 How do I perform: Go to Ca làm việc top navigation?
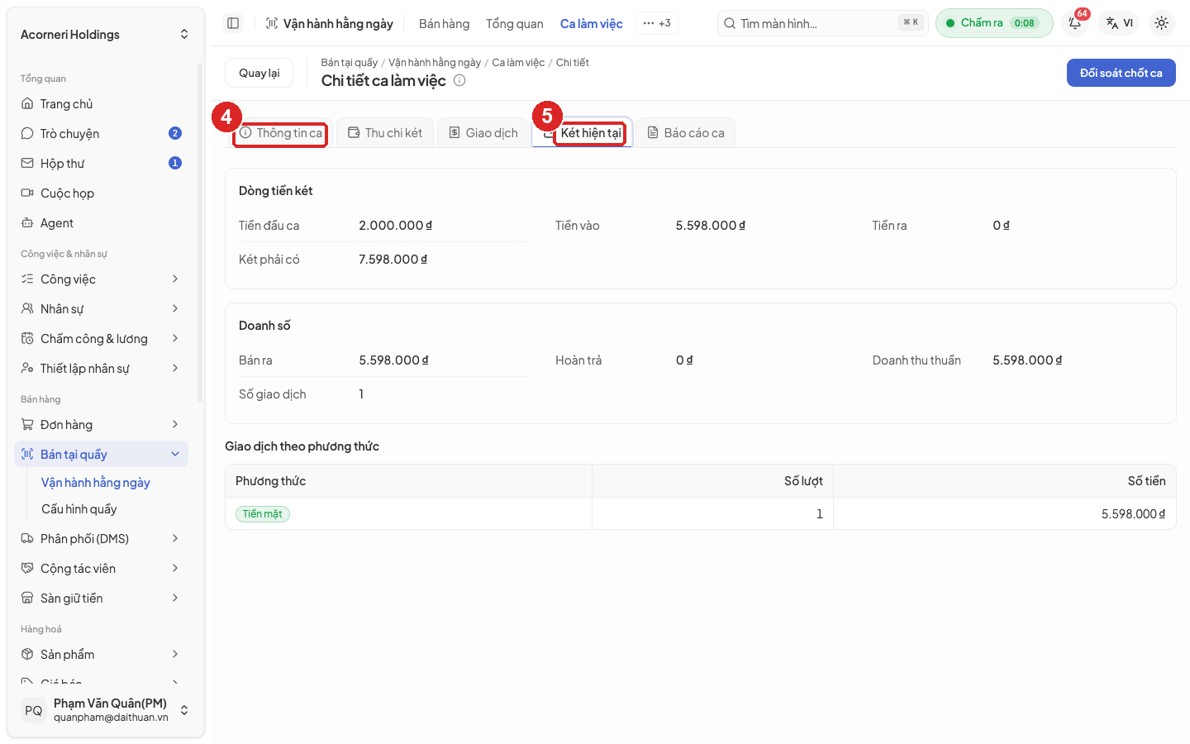pyautogui.click(x=592, y=24)
